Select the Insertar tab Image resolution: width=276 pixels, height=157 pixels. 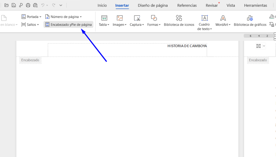122,6
